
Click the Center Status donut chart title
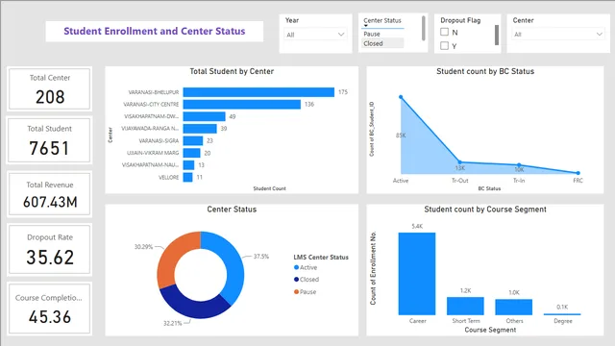click(x=232, y=210)
